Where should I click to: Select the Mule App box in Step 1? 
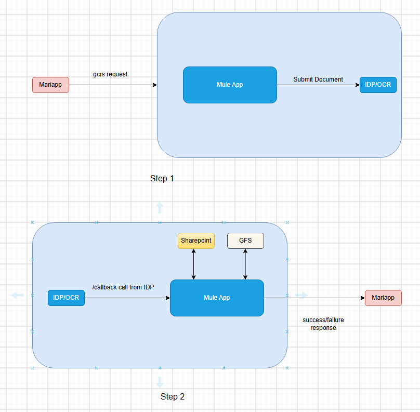pyautogui.click(x=230, y=85)
